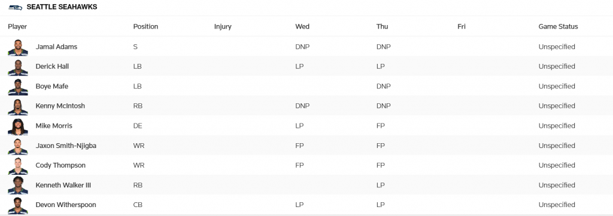The image size is (613, 216).
Task: Click Boye Mafe's headshot photo
Action: (x=17, y=87)
